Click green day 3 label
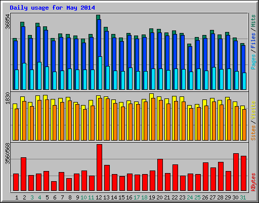The height and width of the screenshot is (203, 259). point(32,197)
